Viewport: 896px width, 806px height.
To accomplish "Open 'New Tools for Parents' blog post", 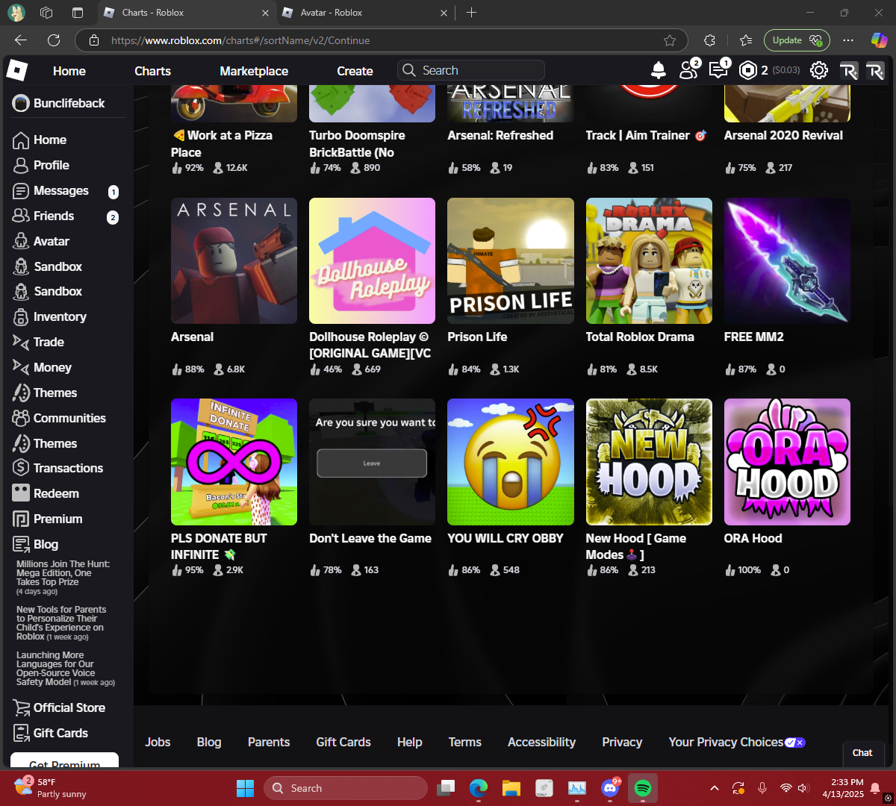I will click(61, 623).
